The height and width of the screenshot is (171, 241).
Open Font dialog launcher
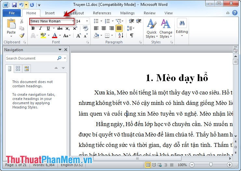(x=87, y=42)
